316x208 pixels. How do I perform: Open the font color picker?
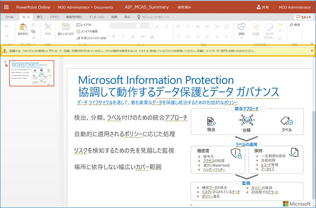153,36
